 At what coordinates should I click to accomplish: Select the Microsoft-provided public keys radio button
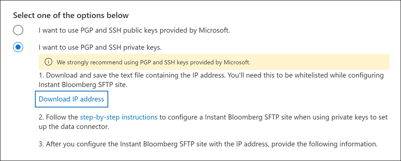18,30
